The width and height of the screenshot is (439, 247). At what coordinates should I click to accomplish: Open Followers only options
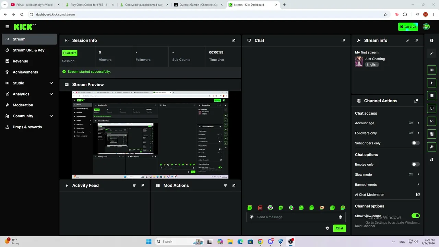click(x=387, y=133)
